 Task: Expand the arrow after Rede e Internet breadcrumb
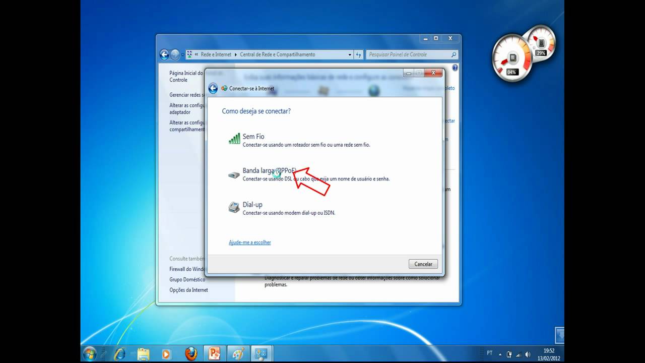(x=236, y=54)
